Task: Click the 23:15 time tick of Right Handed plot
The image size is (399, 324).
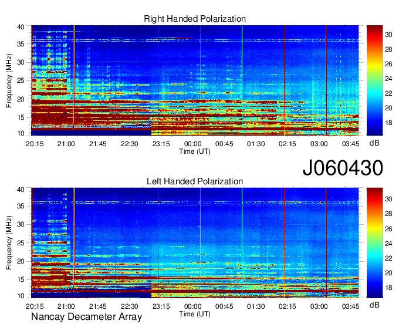Action: (x=161, y=144)
